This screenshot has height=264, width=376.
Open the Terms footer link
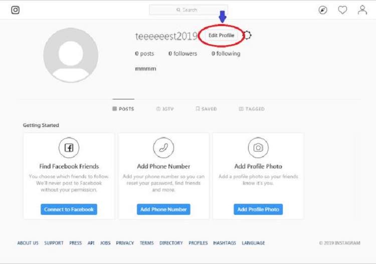pyautogui.click(x=147, y=243)
